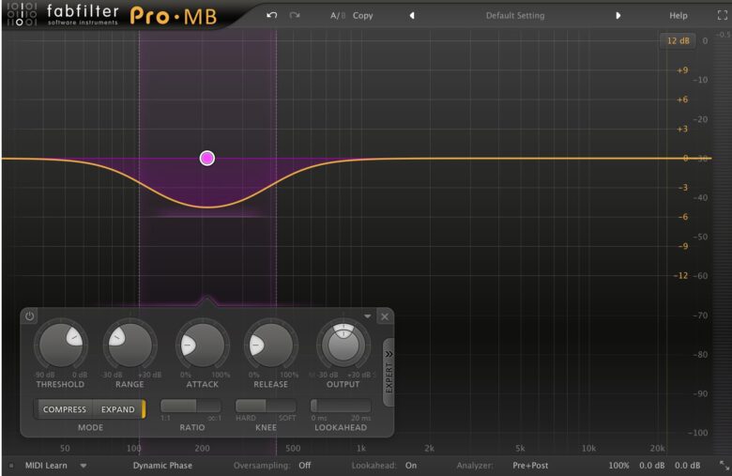Redo the last undone change
The image size is (732, 476).
click(294, 15)
